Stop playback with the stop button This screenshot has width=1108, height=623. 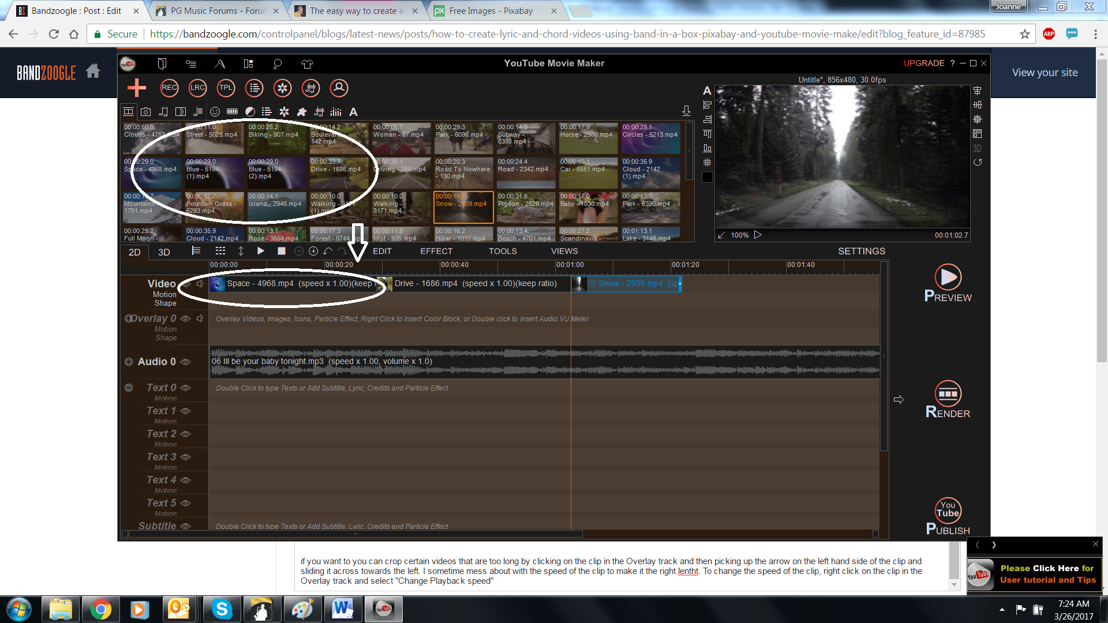point(282,251)
